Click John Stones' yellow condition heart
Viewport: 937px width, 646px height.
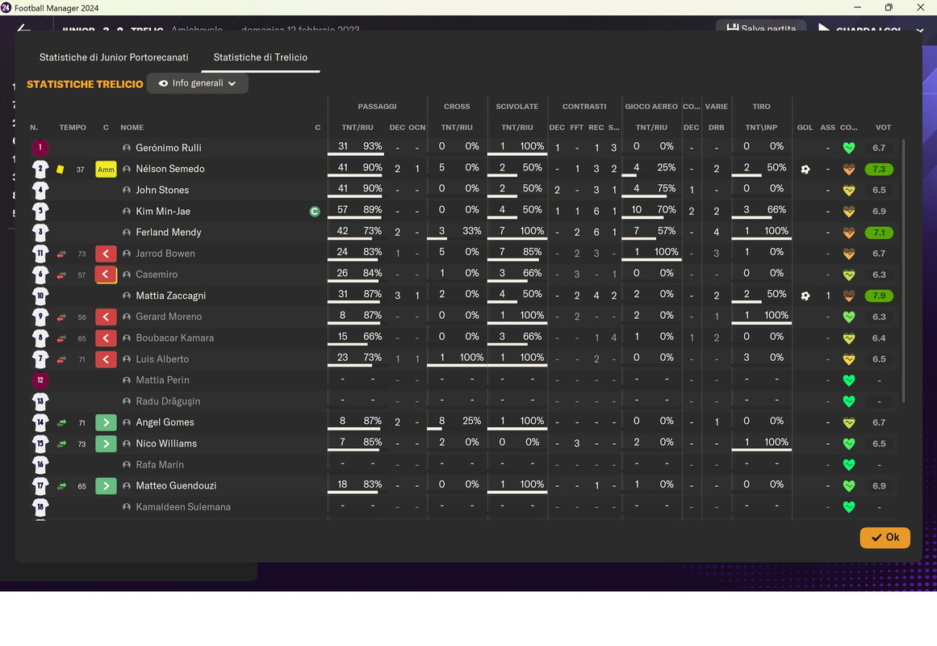pos(848,191)
